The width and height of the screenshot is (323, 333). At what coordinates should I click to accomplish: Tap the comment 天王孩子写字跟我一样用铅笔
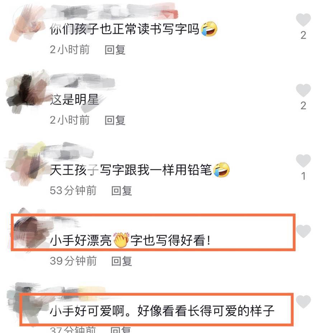coord(140,170)
